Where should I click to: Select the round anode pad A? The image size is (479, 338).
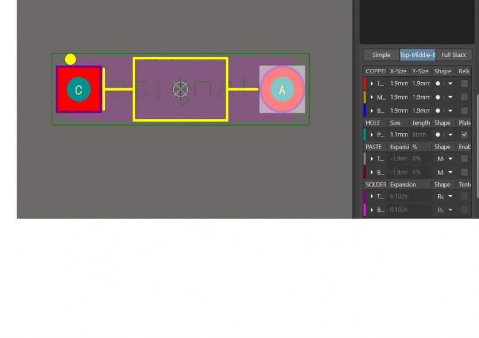point(282,89)
